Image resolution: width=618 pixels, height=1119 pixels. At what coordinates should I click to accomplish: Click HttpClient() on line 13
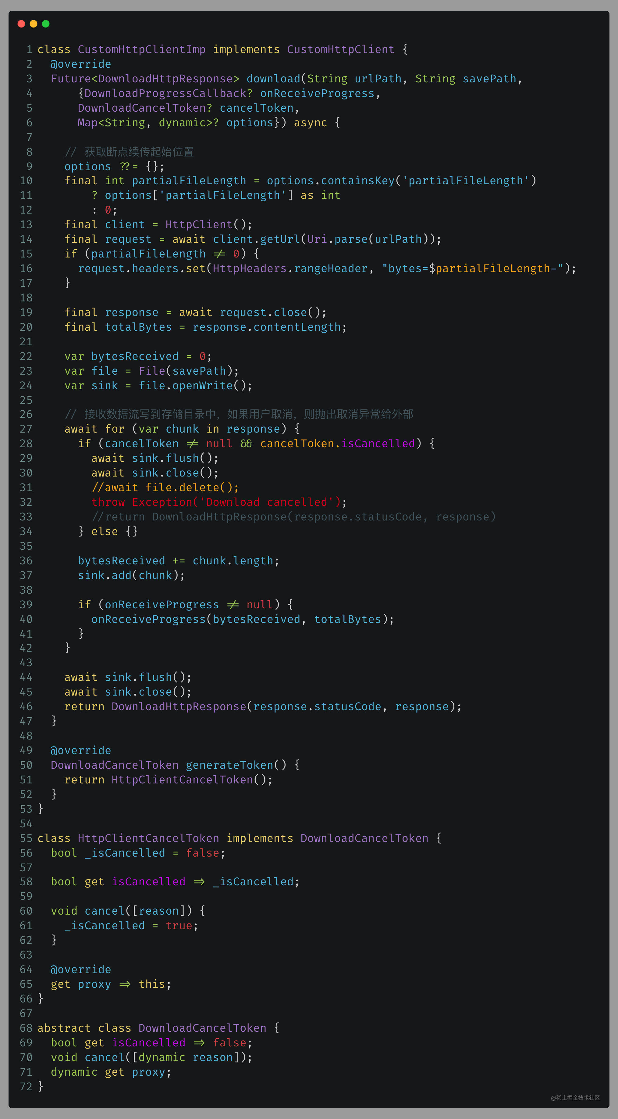click(206, 225)
